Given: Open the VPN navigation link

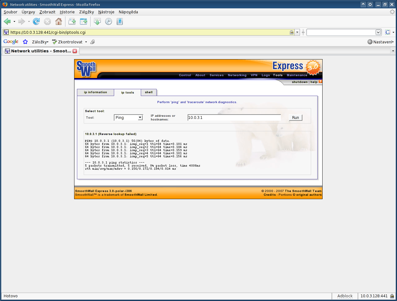Looking at the screenshot, I should [x=254, y=75].
